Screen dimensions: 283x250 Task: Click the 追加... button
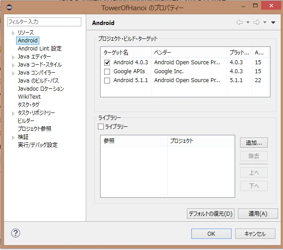pos(254,143)
